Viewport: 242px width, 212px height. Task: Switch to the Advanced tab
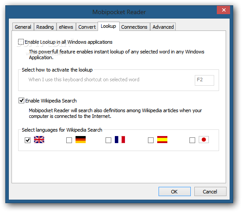[x=163, y=27]
